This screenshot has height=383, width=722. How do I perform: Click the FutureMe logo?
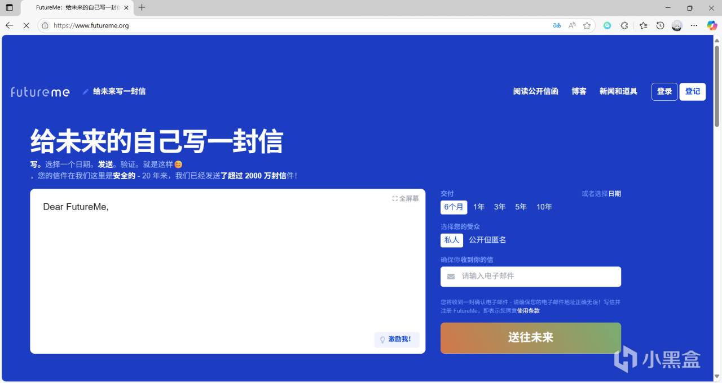[x=41, y=92]
